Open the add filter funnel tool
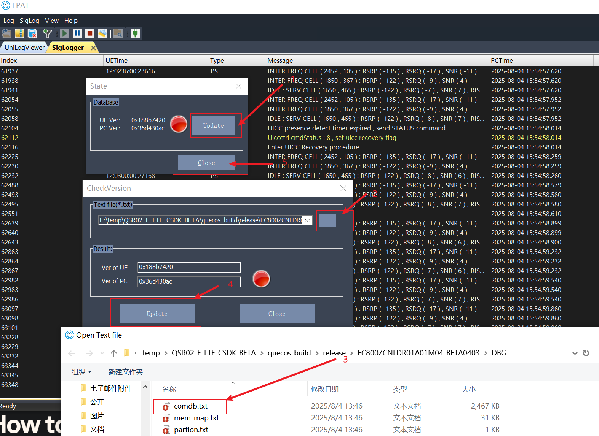The height and width of the screenshot is (436, 599). click(x=48, y=33)
